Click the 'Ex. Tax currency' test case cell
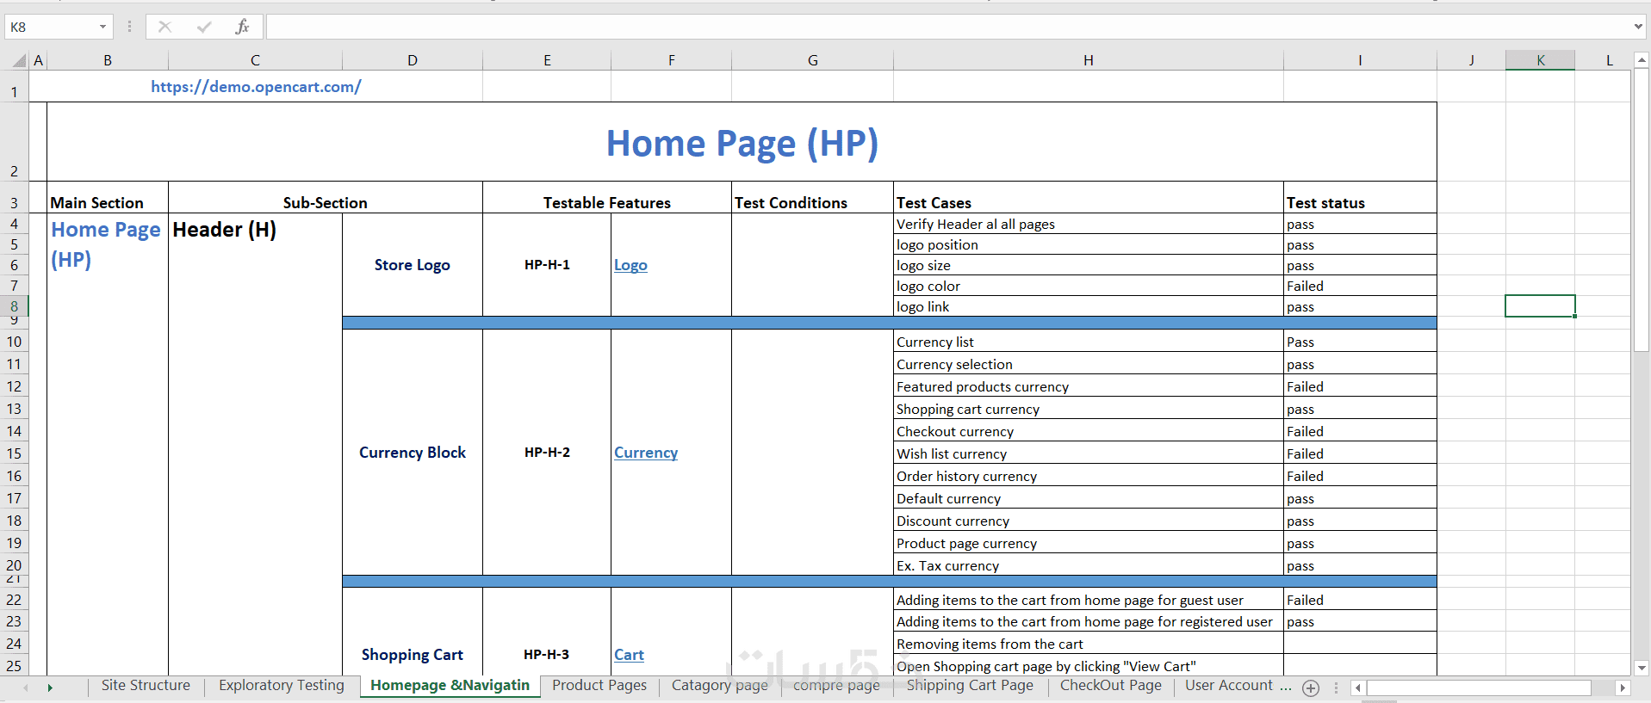 [x=1089, y=565]
